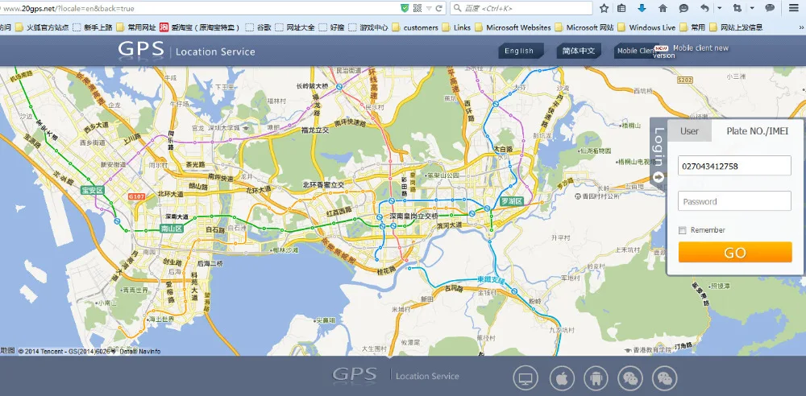Open the 游戏中心 bookmark
This screenshot has width=806, height=396.
(x=368, y=27)
